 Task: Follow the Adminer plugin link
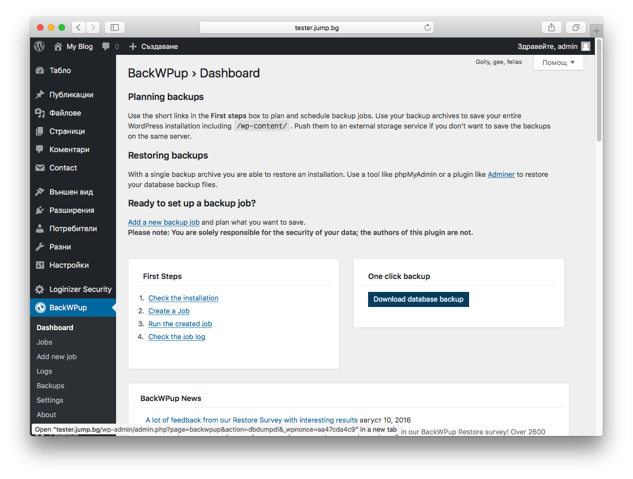click(x=501, y=174)
